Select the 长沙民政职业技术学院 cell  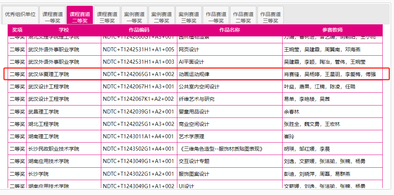54,149
